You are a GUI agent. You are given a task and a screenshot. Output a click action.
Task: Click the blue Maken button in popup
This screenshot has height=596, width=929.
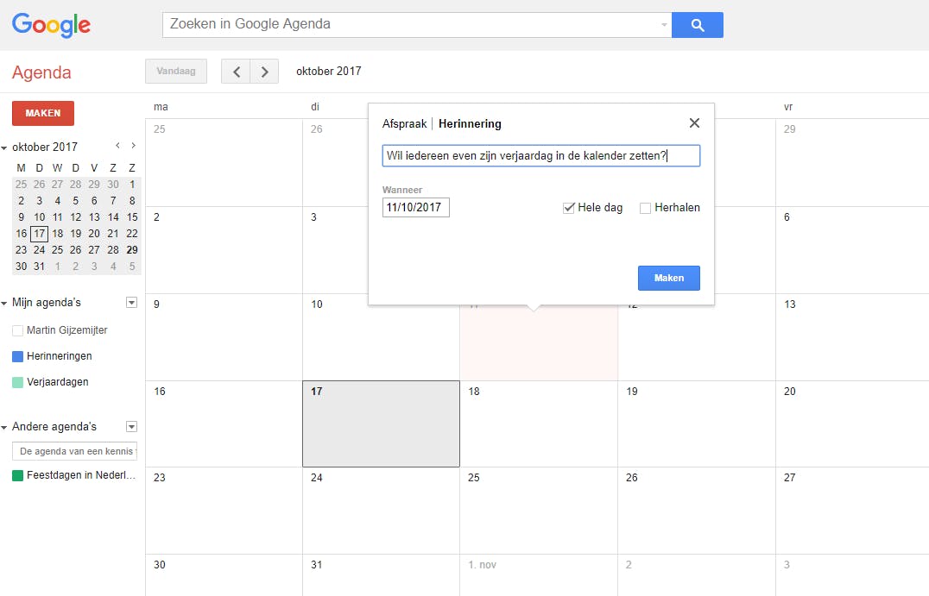(x=668, y=278)
